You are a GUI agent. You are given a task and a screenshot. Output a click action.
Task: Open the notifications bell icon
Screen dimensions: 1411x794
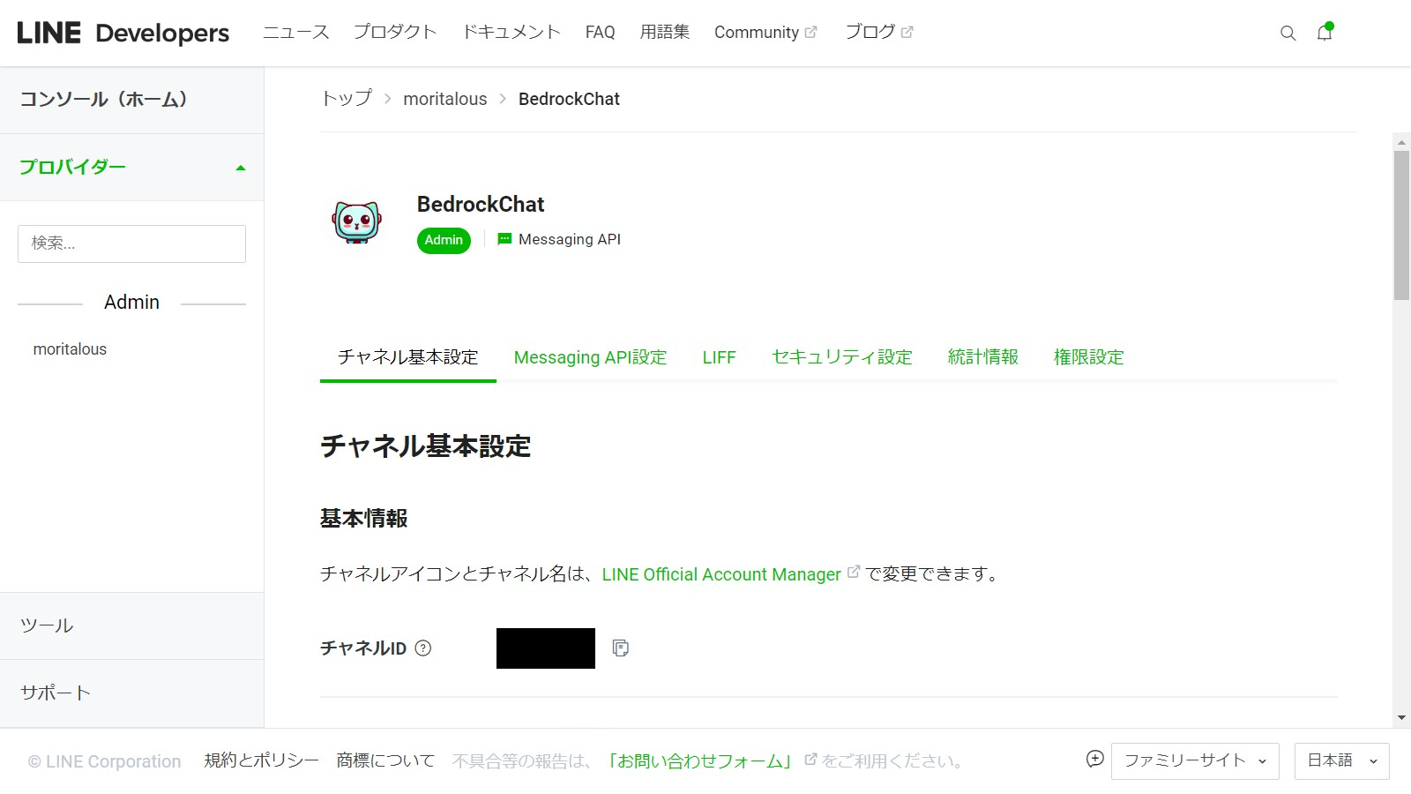pos(1324,34)
